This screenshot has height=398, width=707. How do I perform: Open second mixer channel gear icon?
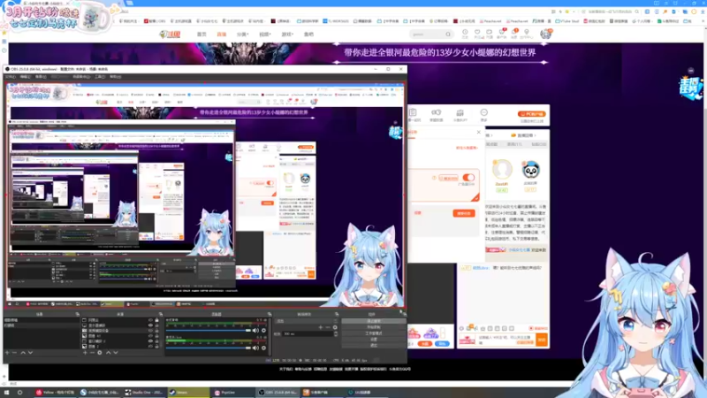263,348
